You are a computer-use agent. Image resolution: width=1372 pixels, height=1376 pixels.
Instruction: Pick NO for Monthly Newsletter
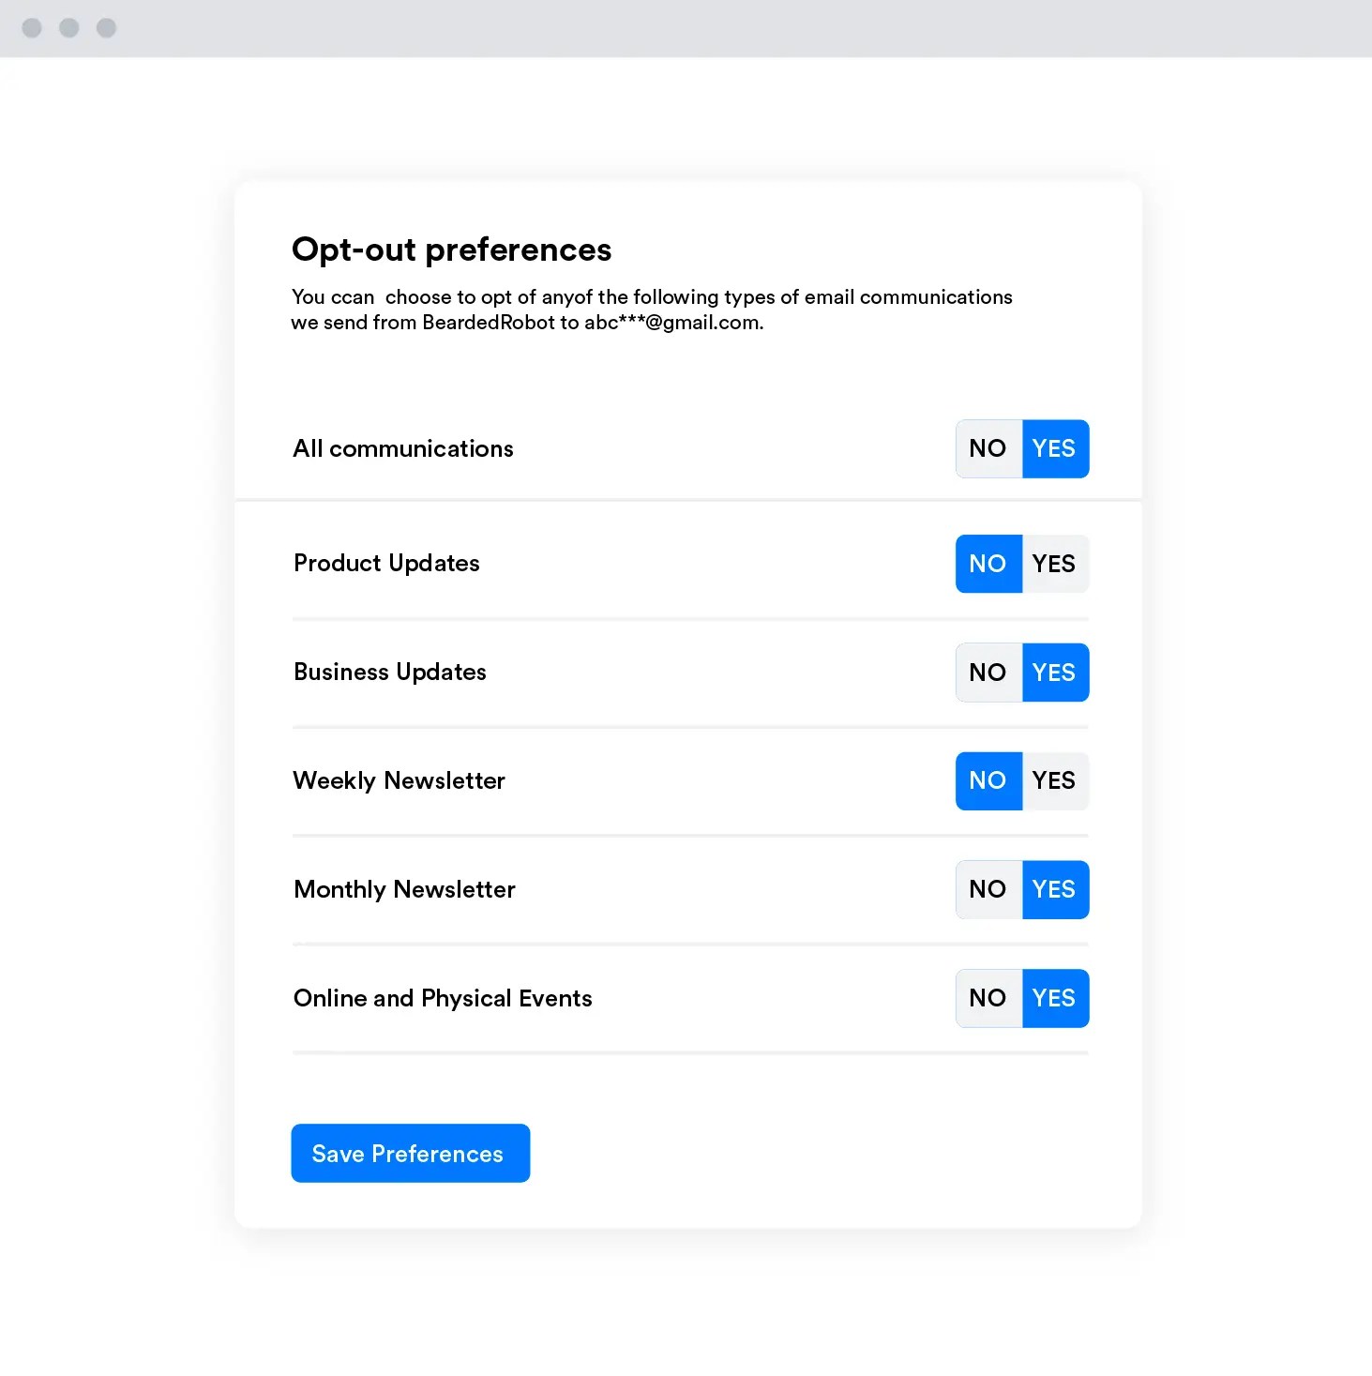click(988, 889)
